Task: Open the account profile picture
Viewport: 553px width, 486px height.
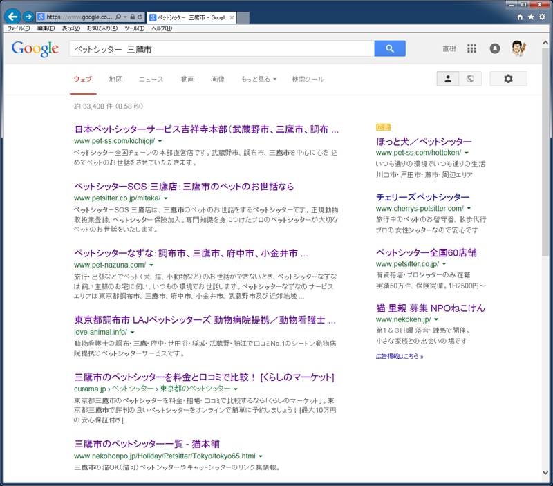Action: tap(518, 48)
